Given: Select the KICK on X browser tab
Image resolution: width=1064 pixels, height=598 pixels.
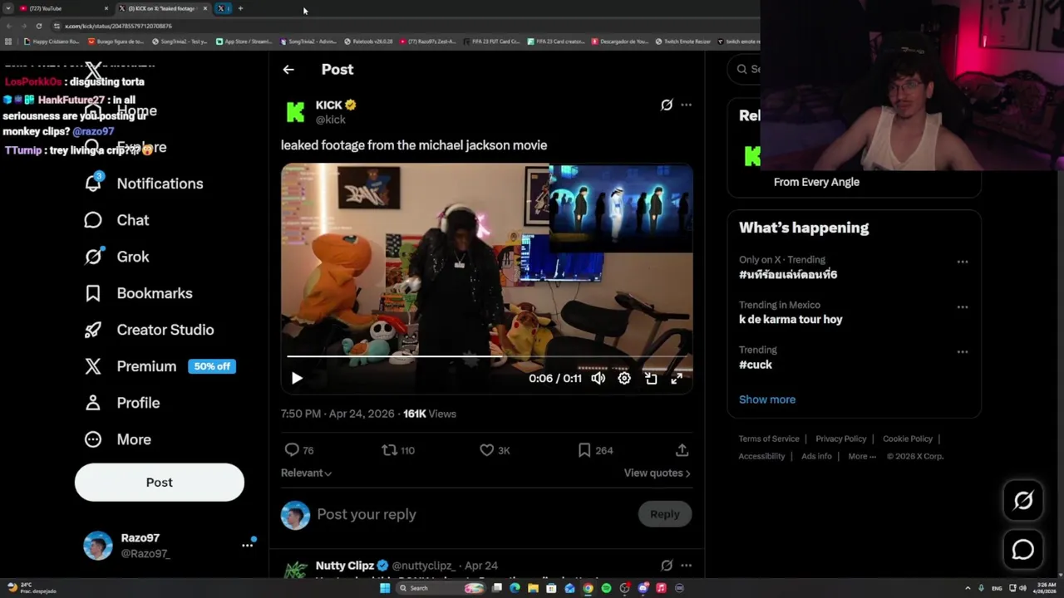Looking at the screenshot, I should click(x=162, y=8).
